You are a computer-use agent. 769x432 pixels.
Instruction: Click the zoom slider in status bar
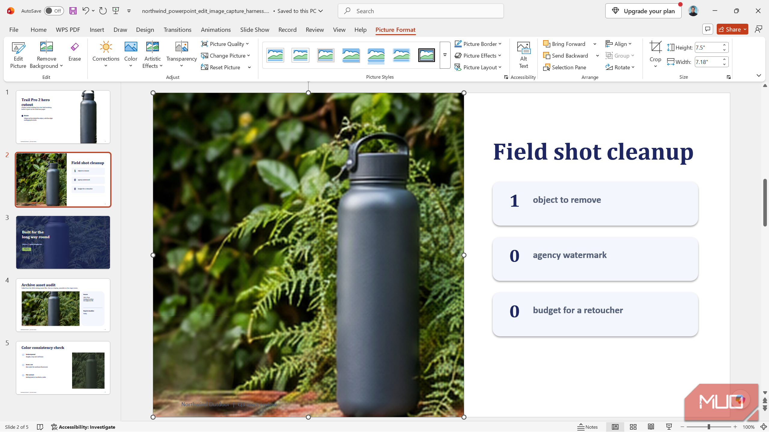tap(709, 427)
